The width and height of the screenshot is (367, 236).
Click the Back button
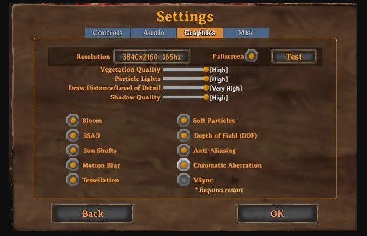coord(93,213)
